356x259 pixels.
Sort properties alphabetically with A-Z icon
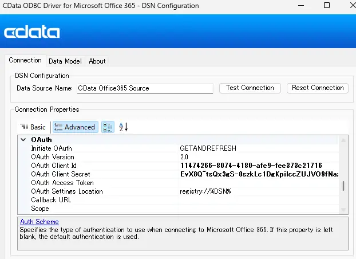tap(123, 127)
